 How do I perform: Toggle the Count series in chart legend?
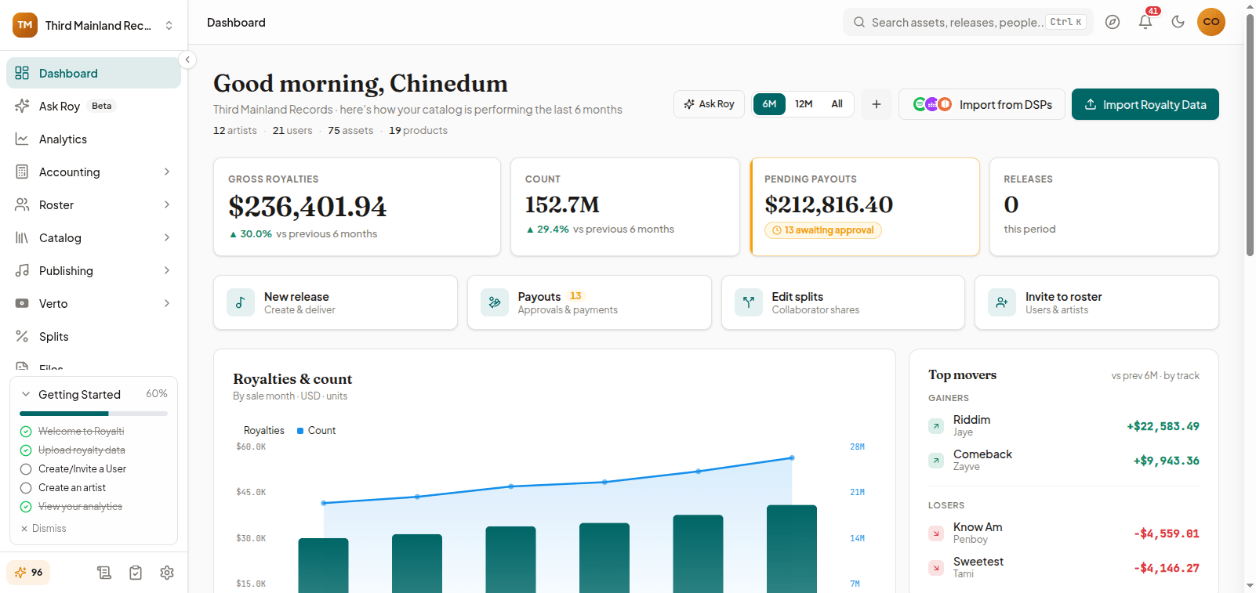pyautogui.click(x=317, y=431)
